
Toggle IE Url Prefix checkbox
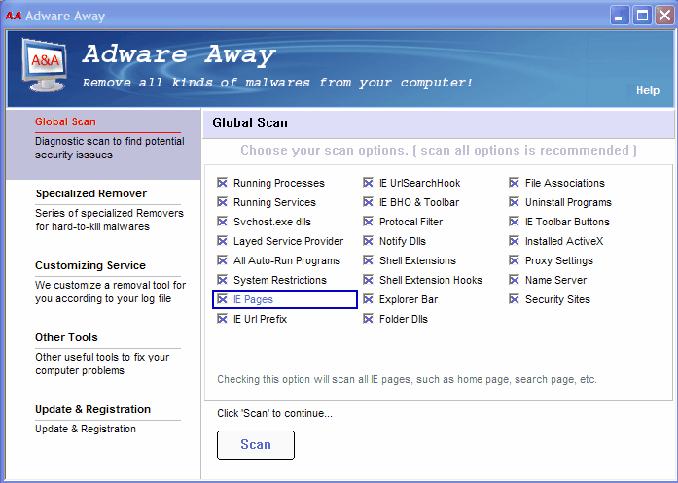pyautogui.click(x=222, y=319)
